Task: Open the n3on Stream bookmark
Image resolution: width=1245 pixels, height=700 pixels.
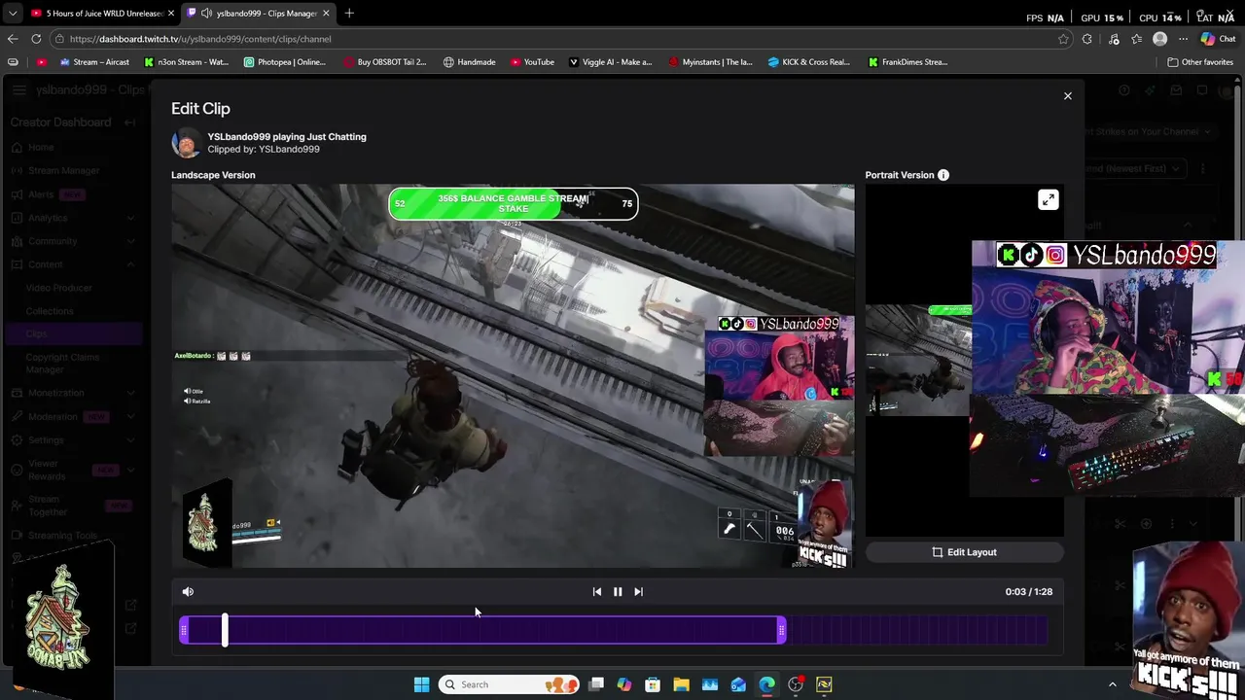Action: pyautogui.click(x=186, y=62)
